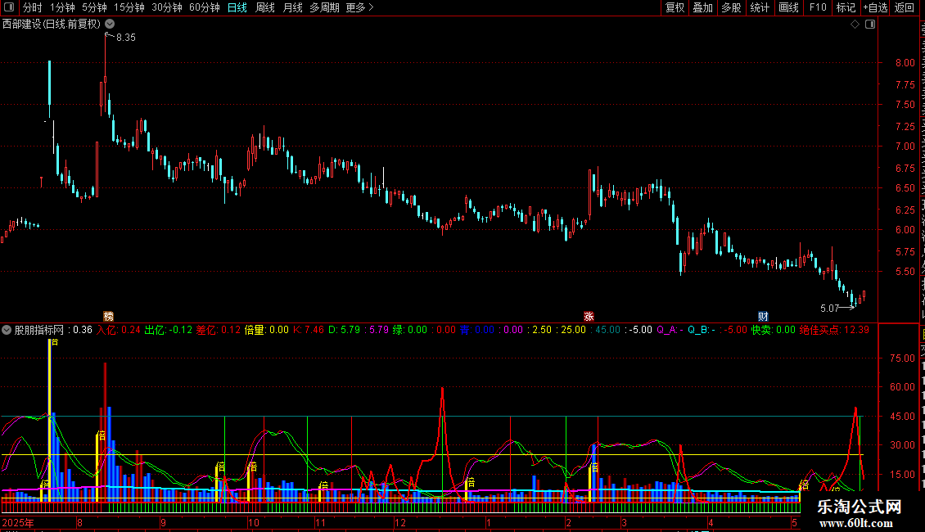Open the 多周期 multi-period view
The image size is (925, 532).
coord(324,7)
